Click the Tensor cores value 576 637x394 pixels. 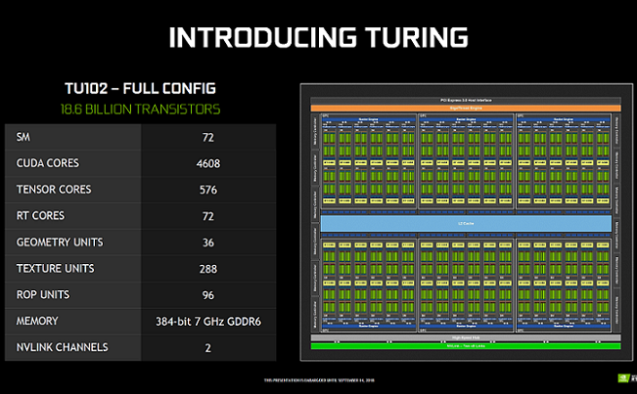point(207,190)
